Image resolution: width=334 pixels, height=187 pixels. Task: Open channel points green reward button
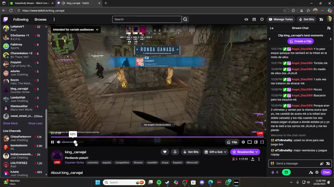pos(286,172)
